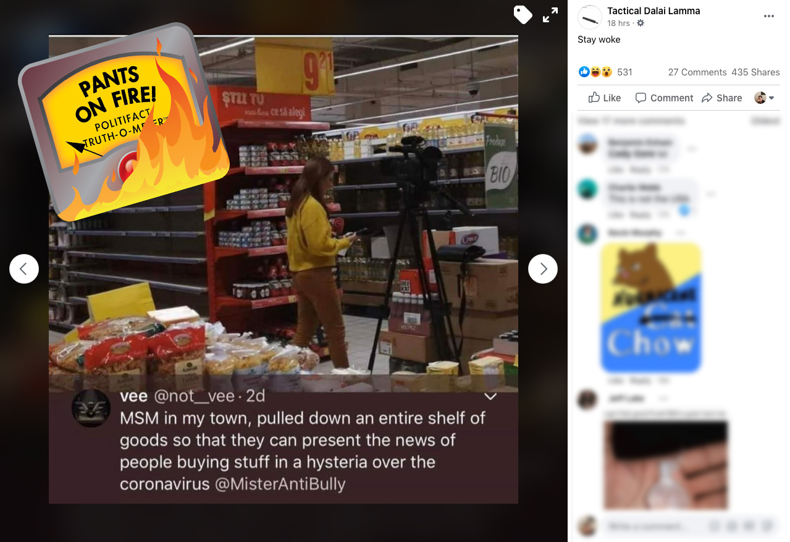Open the blurred comment sort dropdown
Viewport: 790px width, 542px height.
765,121
